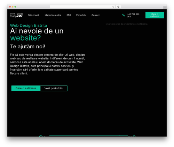The image size is (174, 147).
Task: Call the +40 764 020 063 number
Action: 133,15
